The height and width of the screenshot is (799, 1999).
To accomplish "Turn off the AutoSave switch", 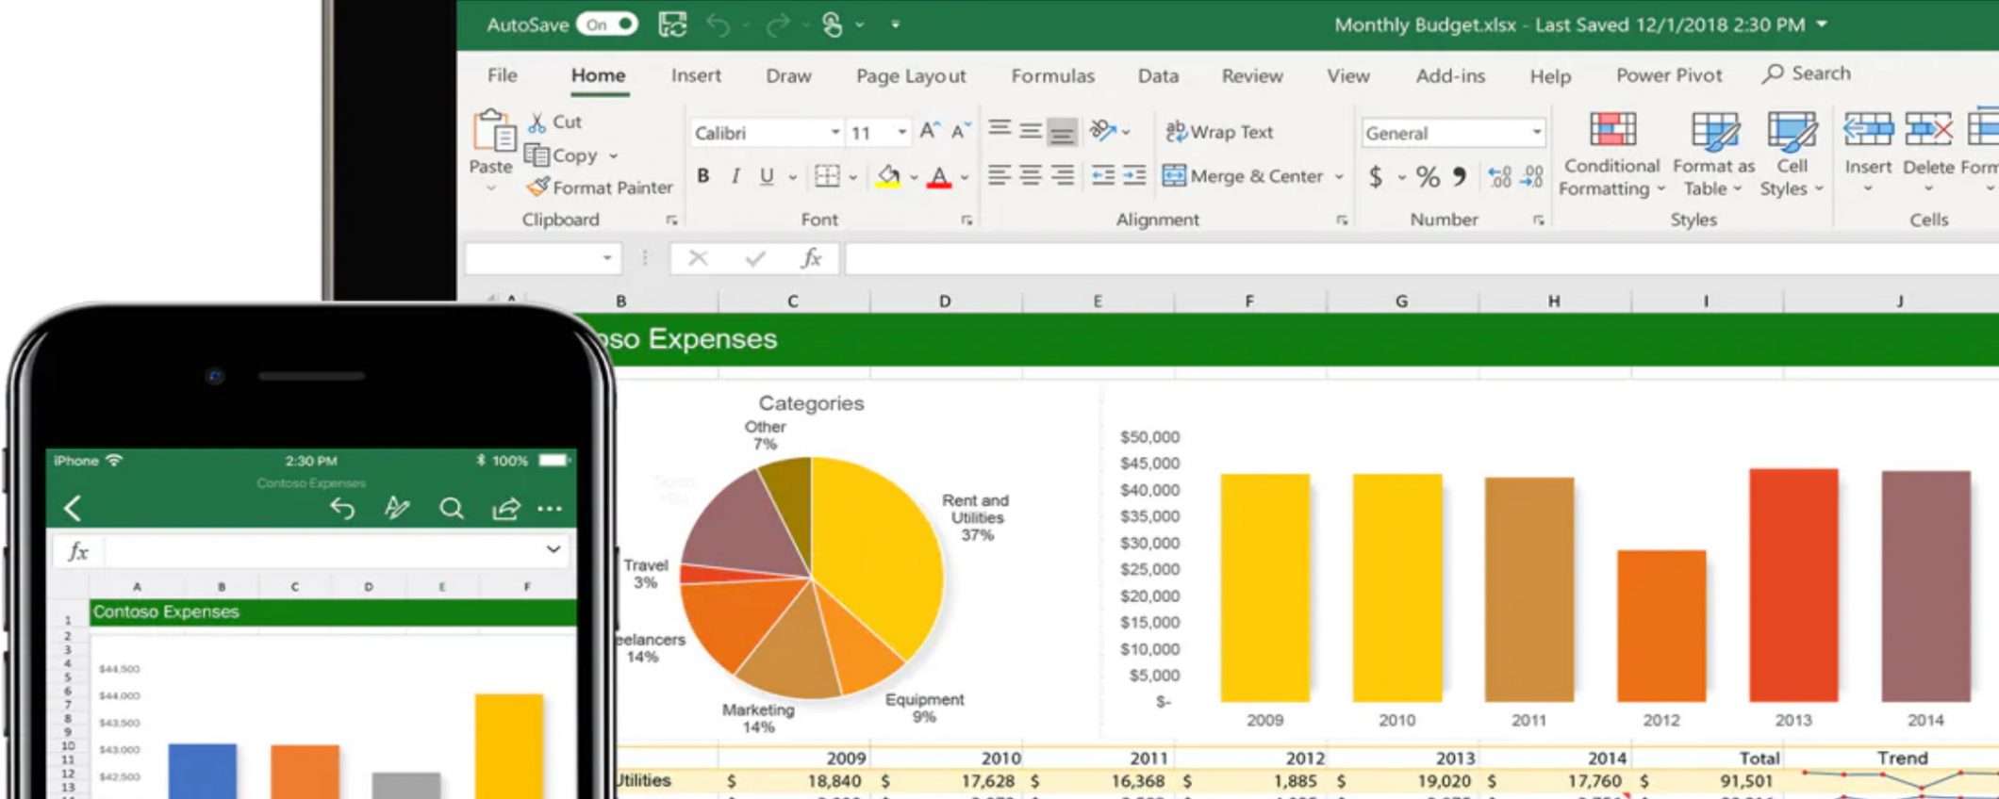I will pyautogui.click(x=608, y=24).
